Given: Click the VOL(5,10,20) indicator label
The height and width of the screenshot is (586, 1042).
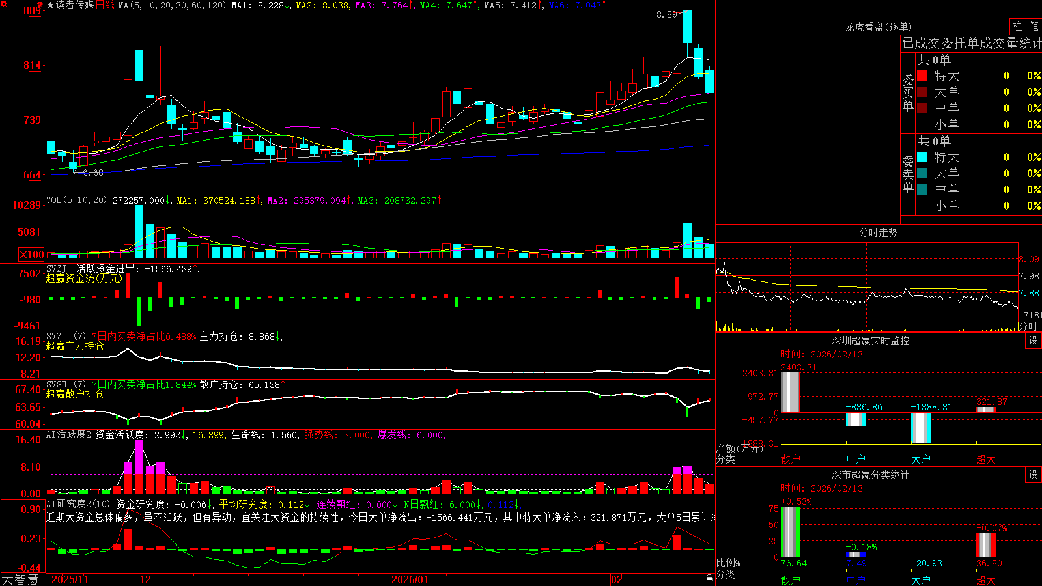Looking at the screenshot, I should point(76,201).
